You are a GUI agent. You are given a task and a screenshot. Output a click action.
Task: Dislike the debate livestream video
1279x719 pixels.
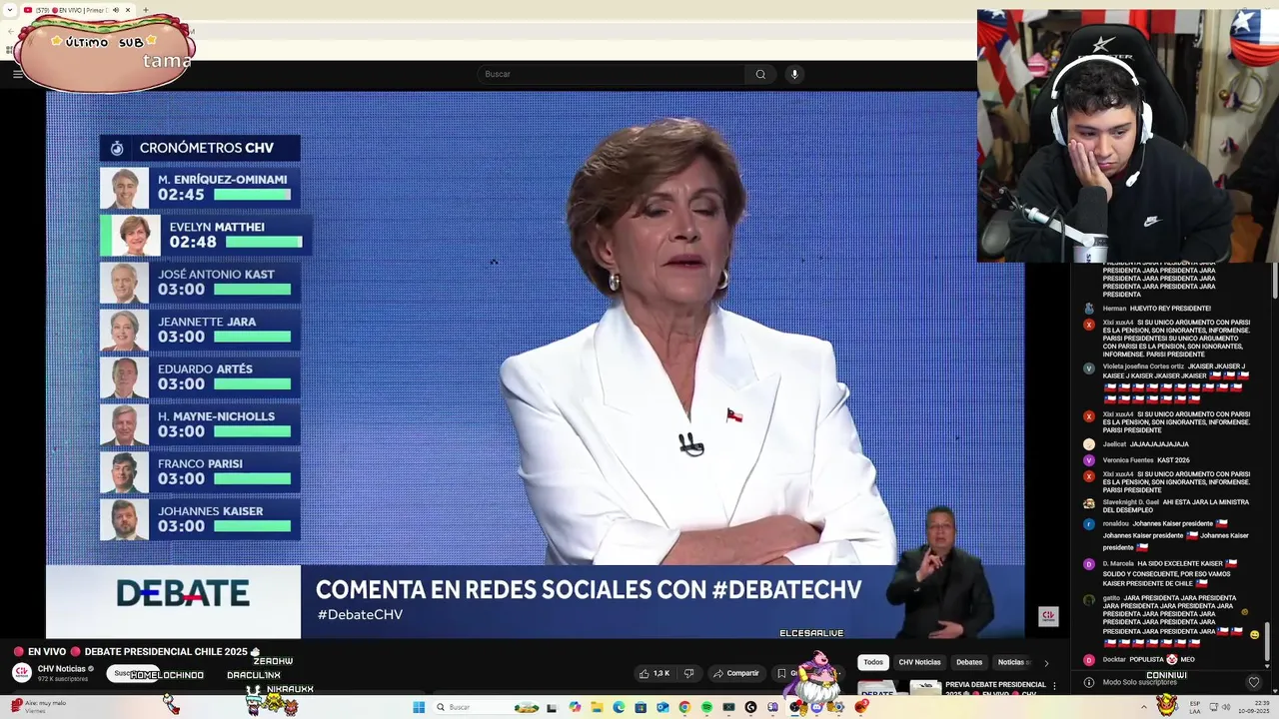[x=688, y=673]
